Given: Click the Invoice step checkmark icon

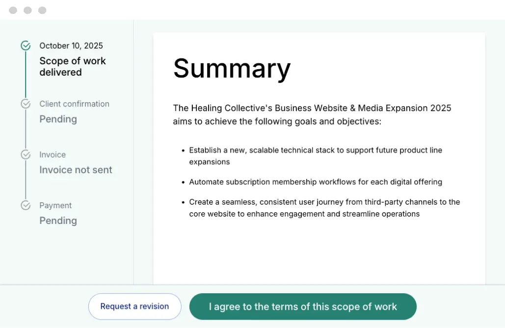Looking at the screenshot, I should [x=26, y=154].
